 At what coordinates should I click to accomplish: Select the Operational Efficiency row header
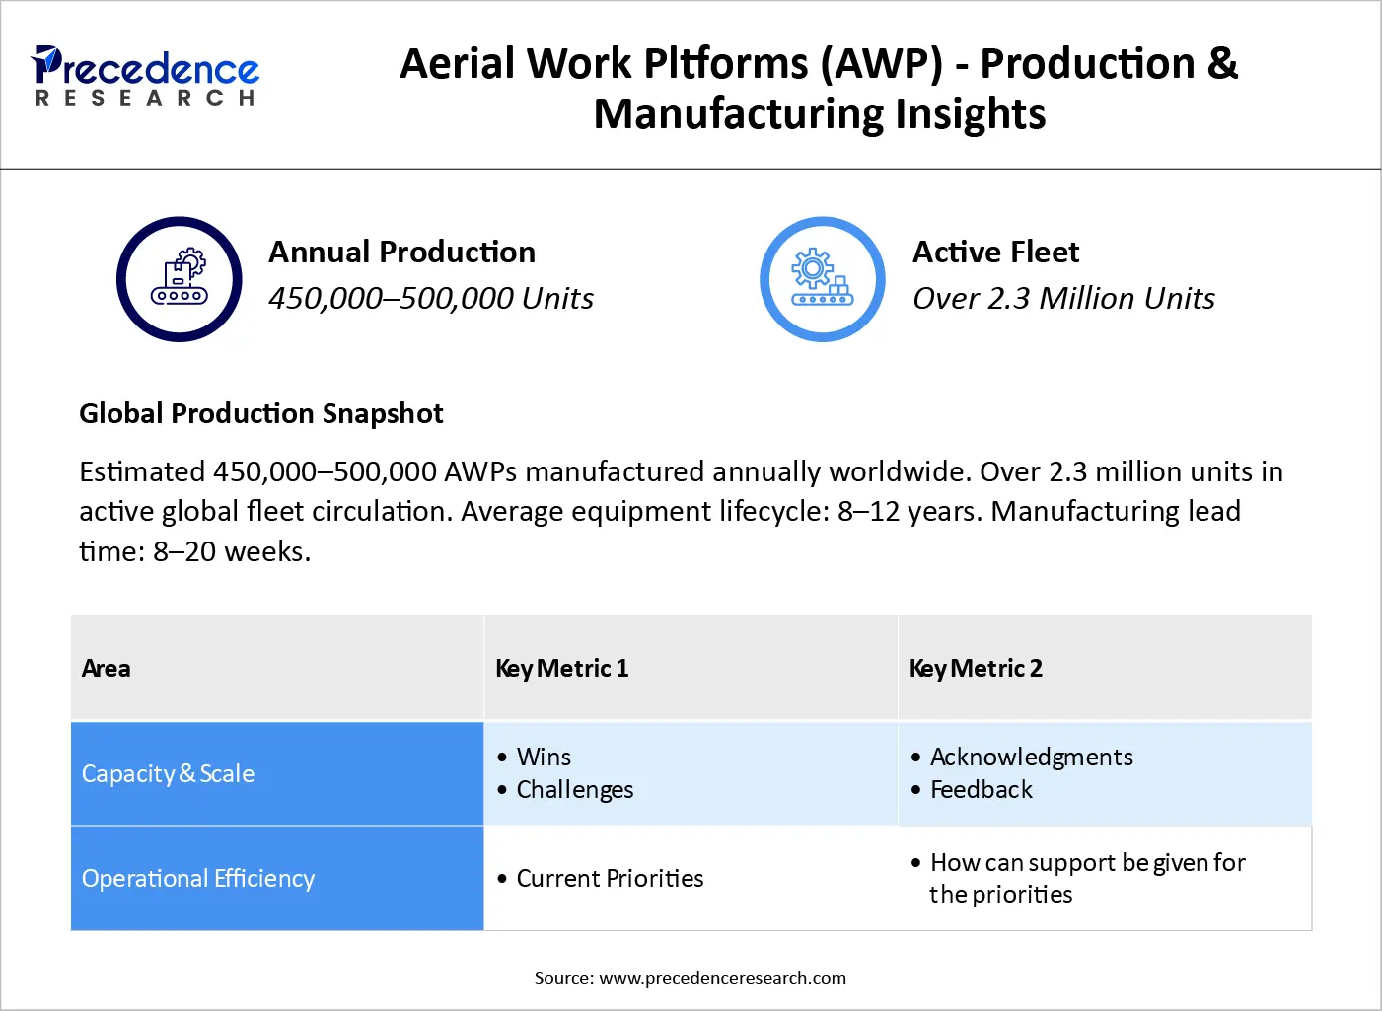[198, 878]
